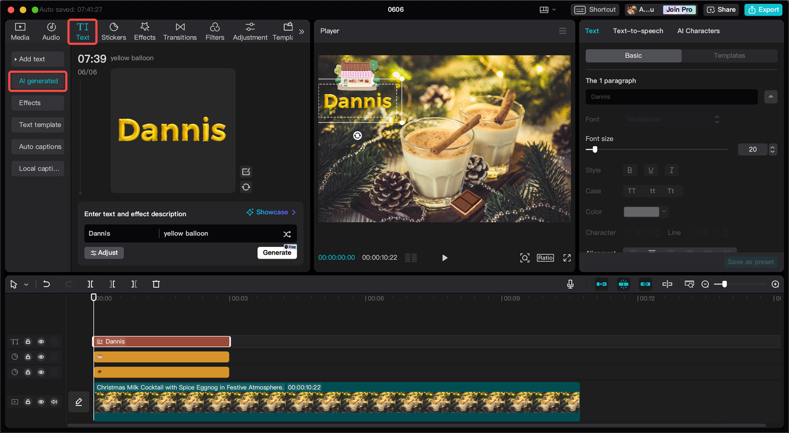Screen dimensions: 789x433
Task: Delete selected clip with trash icon
Action: pyautogui.click(x=156, y=284)
